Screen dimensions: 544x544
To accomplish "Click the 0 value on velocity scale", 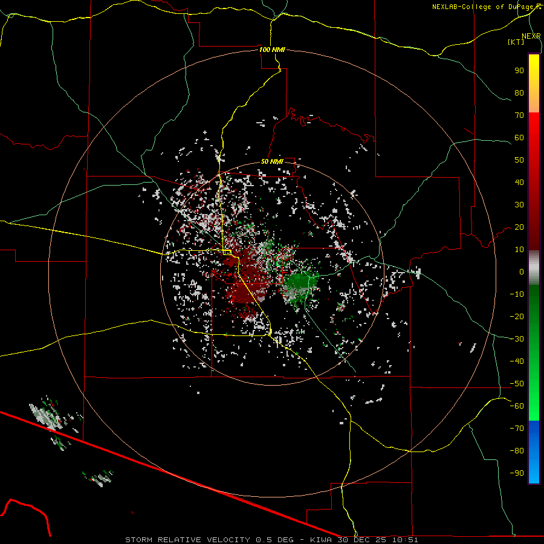I will pos(522,271).
